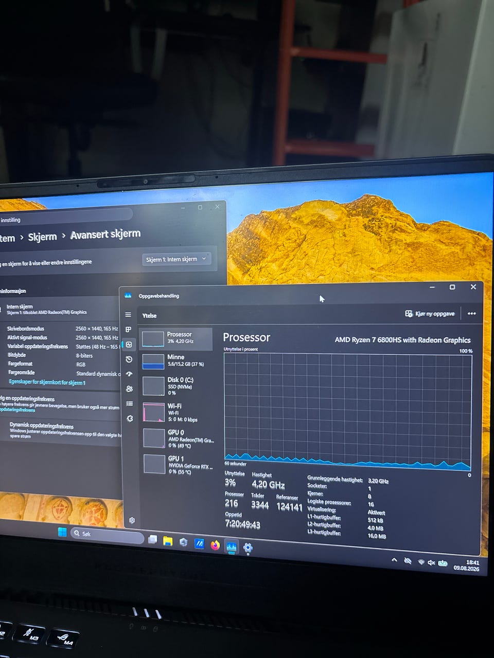Click the CPU utilization graph
Viewport: 494px width, 658px height.
coord(348,412)
